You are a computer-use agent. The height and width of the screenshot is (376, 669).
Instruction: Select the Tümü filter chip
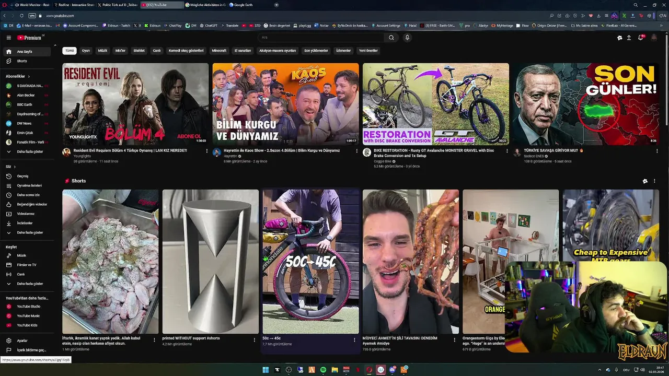pyautogui.click(x=70, y=51)
